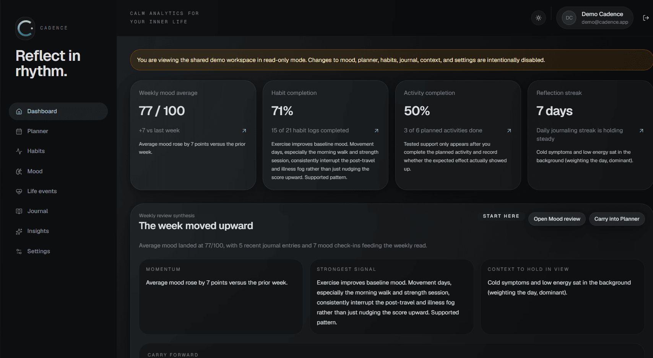Click the Insights sparkle icon in the sidebar

(x=19, y=231)
